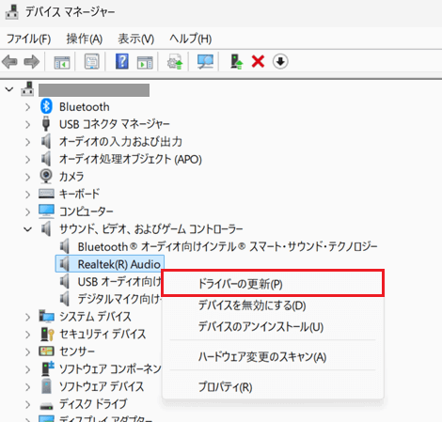Expand the コンピューター category
The height and width of the screenshot is (422, 442).
(27, 212)
